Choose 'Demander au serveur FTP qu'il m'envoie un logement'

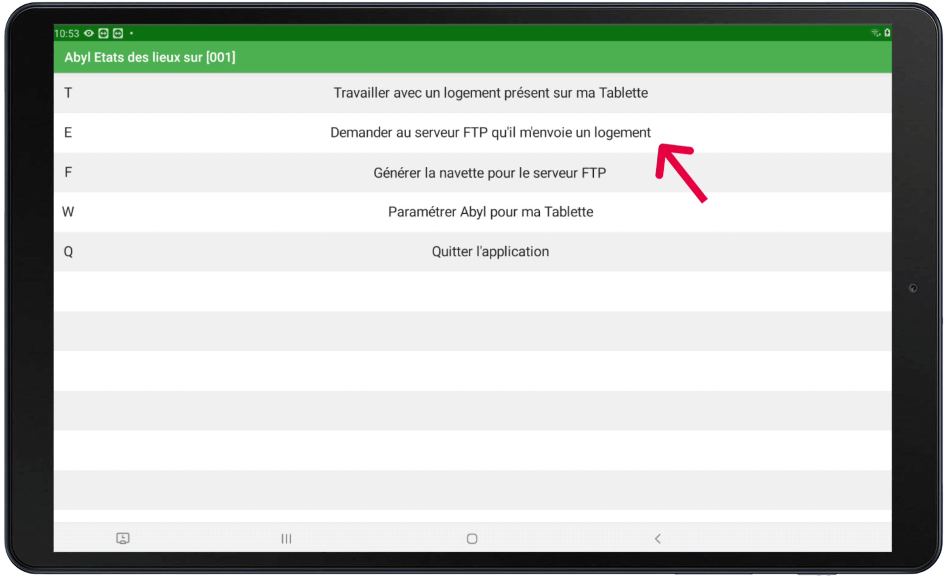coord(490,132)
